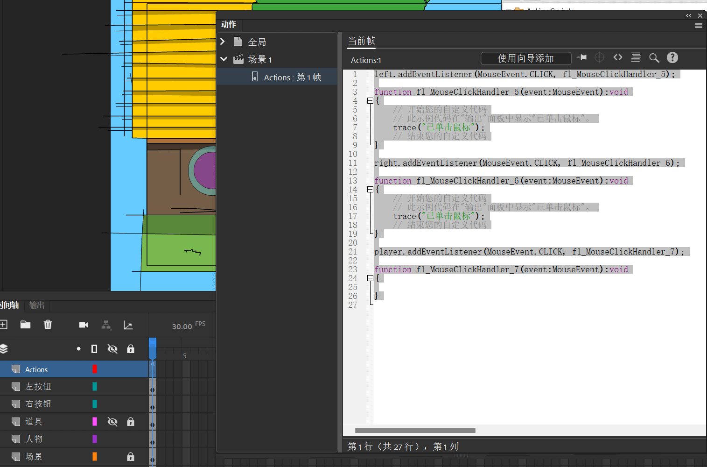Select the Actions layer name
The width and height of the screenshot is (707, 467).
click(36, 369)
